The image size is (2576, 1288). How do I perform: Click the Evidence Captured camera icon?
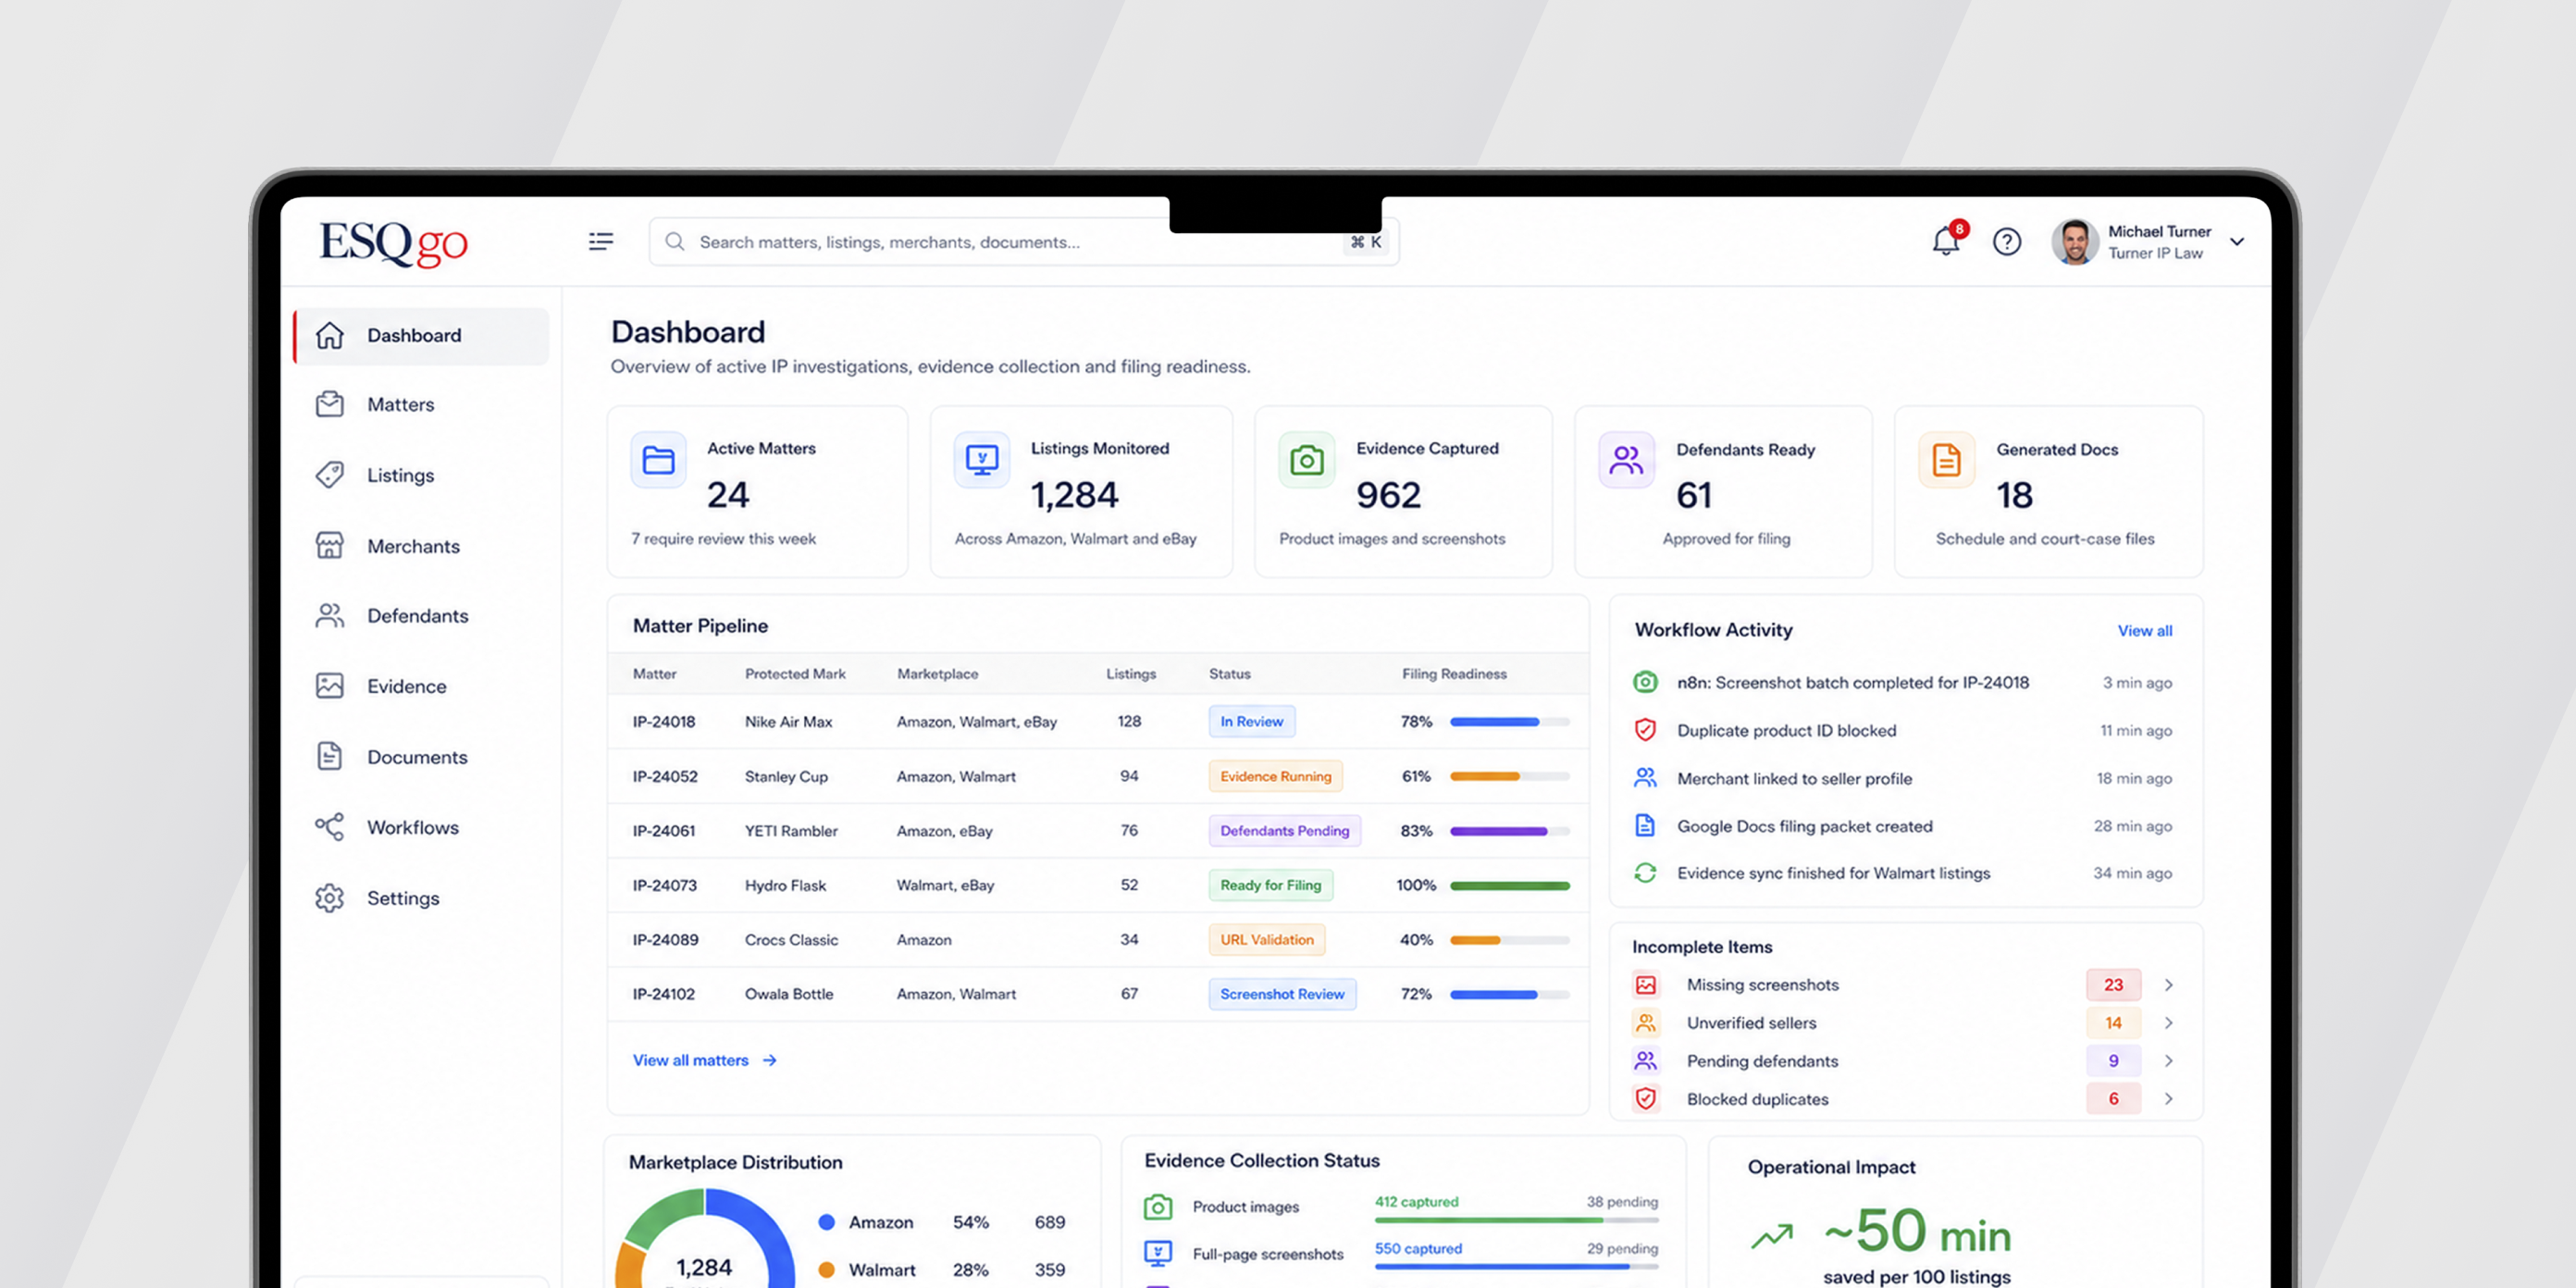click(1307, 460)
